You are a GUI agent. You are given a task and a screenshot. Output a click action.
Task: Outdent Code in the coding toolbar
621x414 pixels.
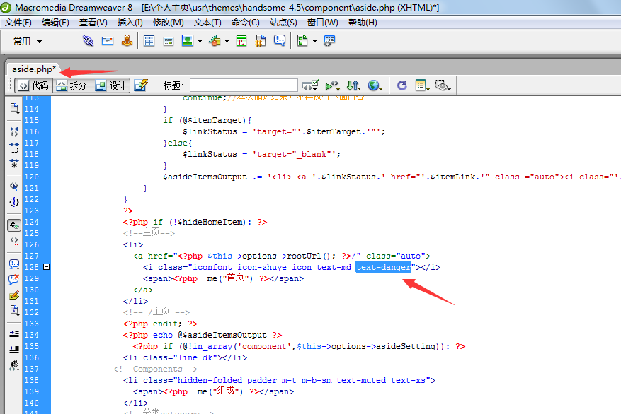pyautogui.click(x=14, y=349)
